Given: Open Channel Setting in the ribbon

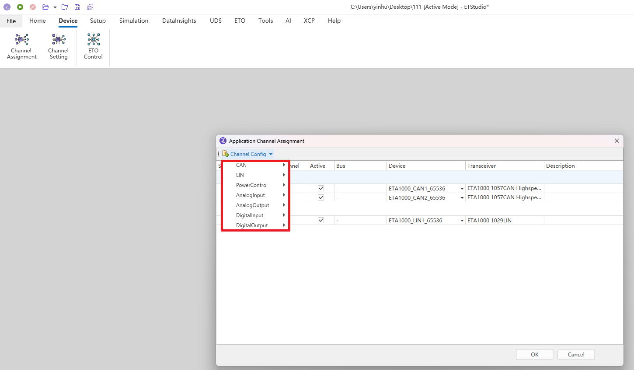Looking at the screenshot, I should pos(58,47).
